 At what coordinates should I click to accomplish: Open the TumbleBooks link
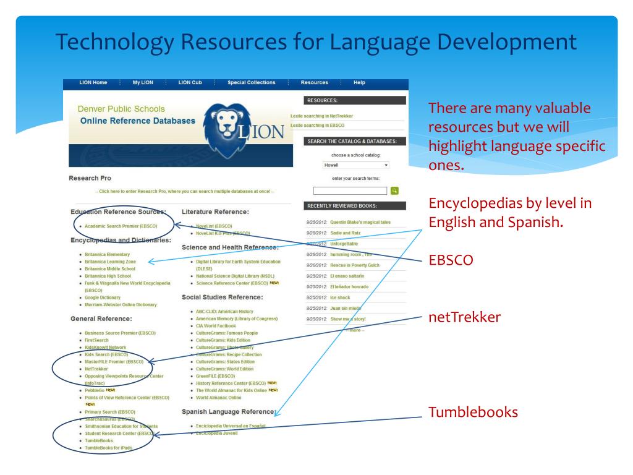coord(99,440)
